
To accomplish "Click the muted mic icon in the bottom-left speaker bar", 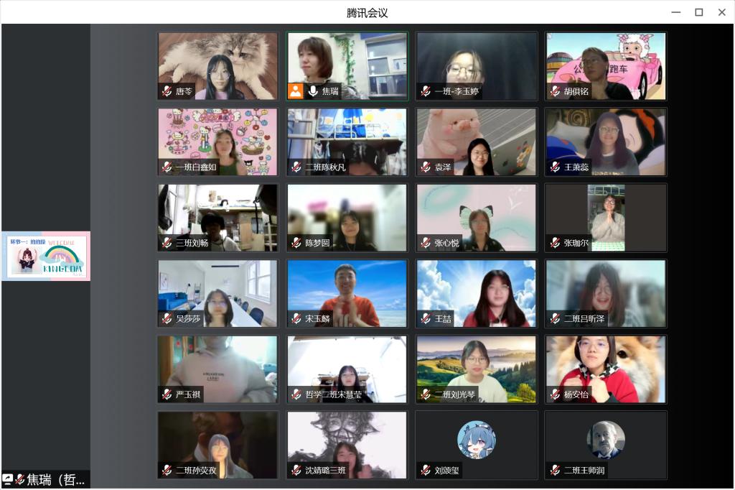I will point(19,479).
